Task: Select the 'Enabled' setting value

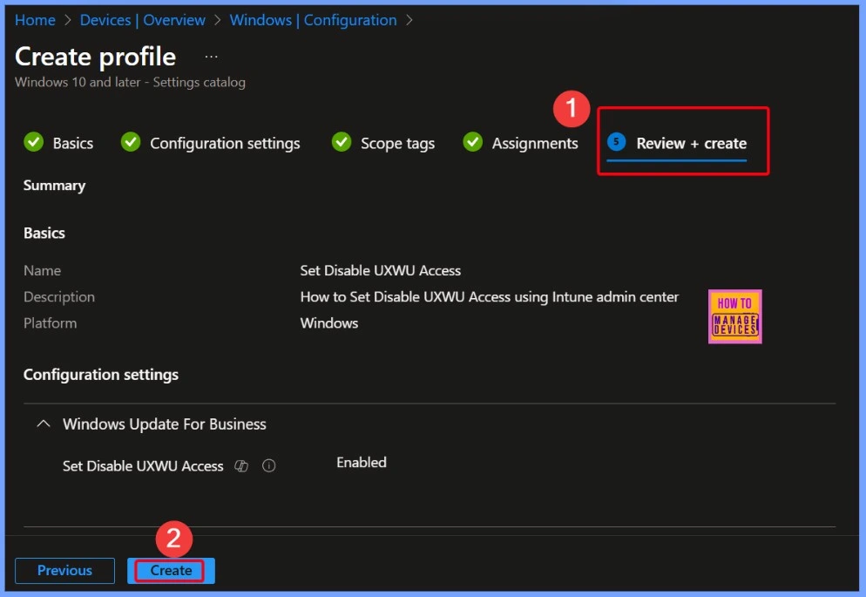Action: (x=362, y=462)
